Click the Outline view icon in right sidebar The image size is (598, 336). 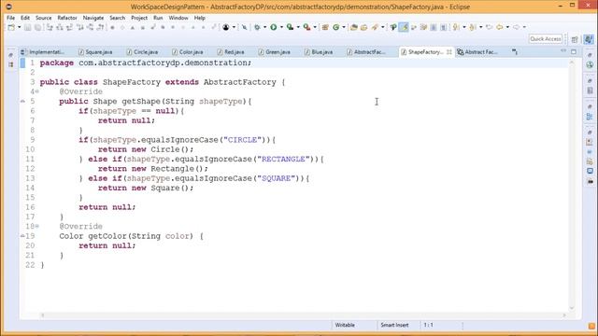coord(590,117)
